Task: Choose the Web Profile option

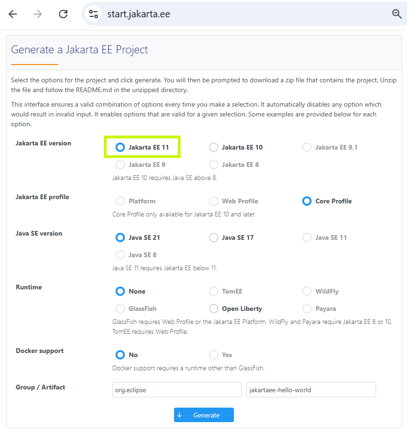Action: coord(214,201)
